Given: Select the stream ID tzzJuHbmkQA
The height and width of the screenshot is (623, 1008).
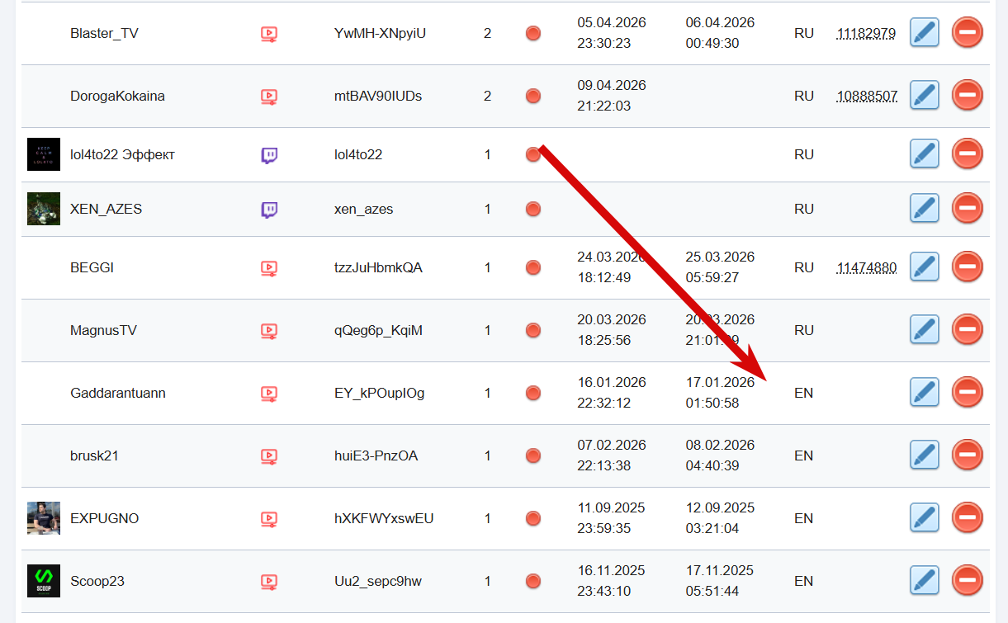Looking at the screenshot, I should click(378, 267).
